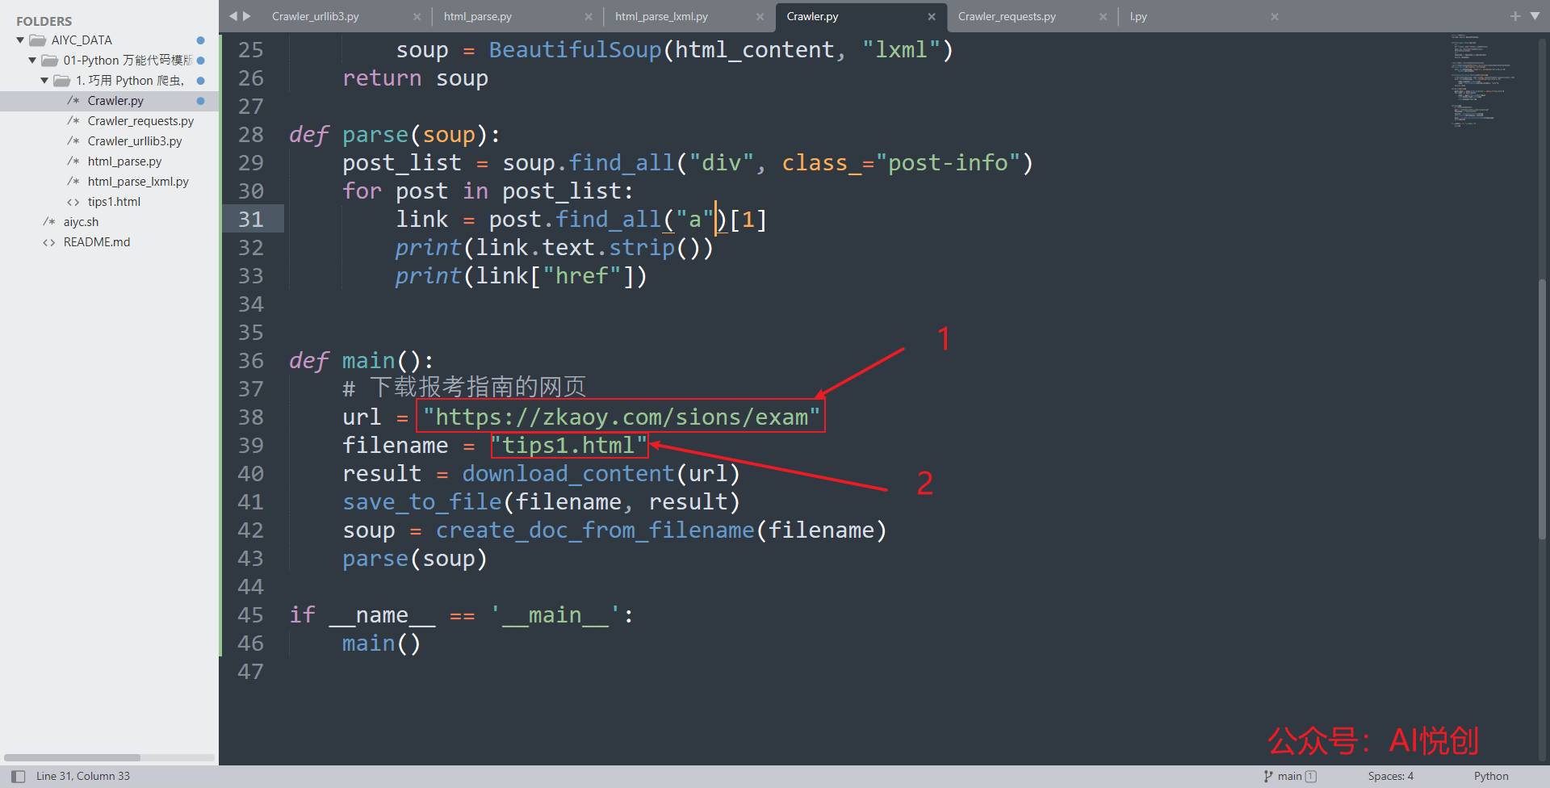
Task: Switch to the Crawler_urllib3.py tab
Action: point(316,16)
